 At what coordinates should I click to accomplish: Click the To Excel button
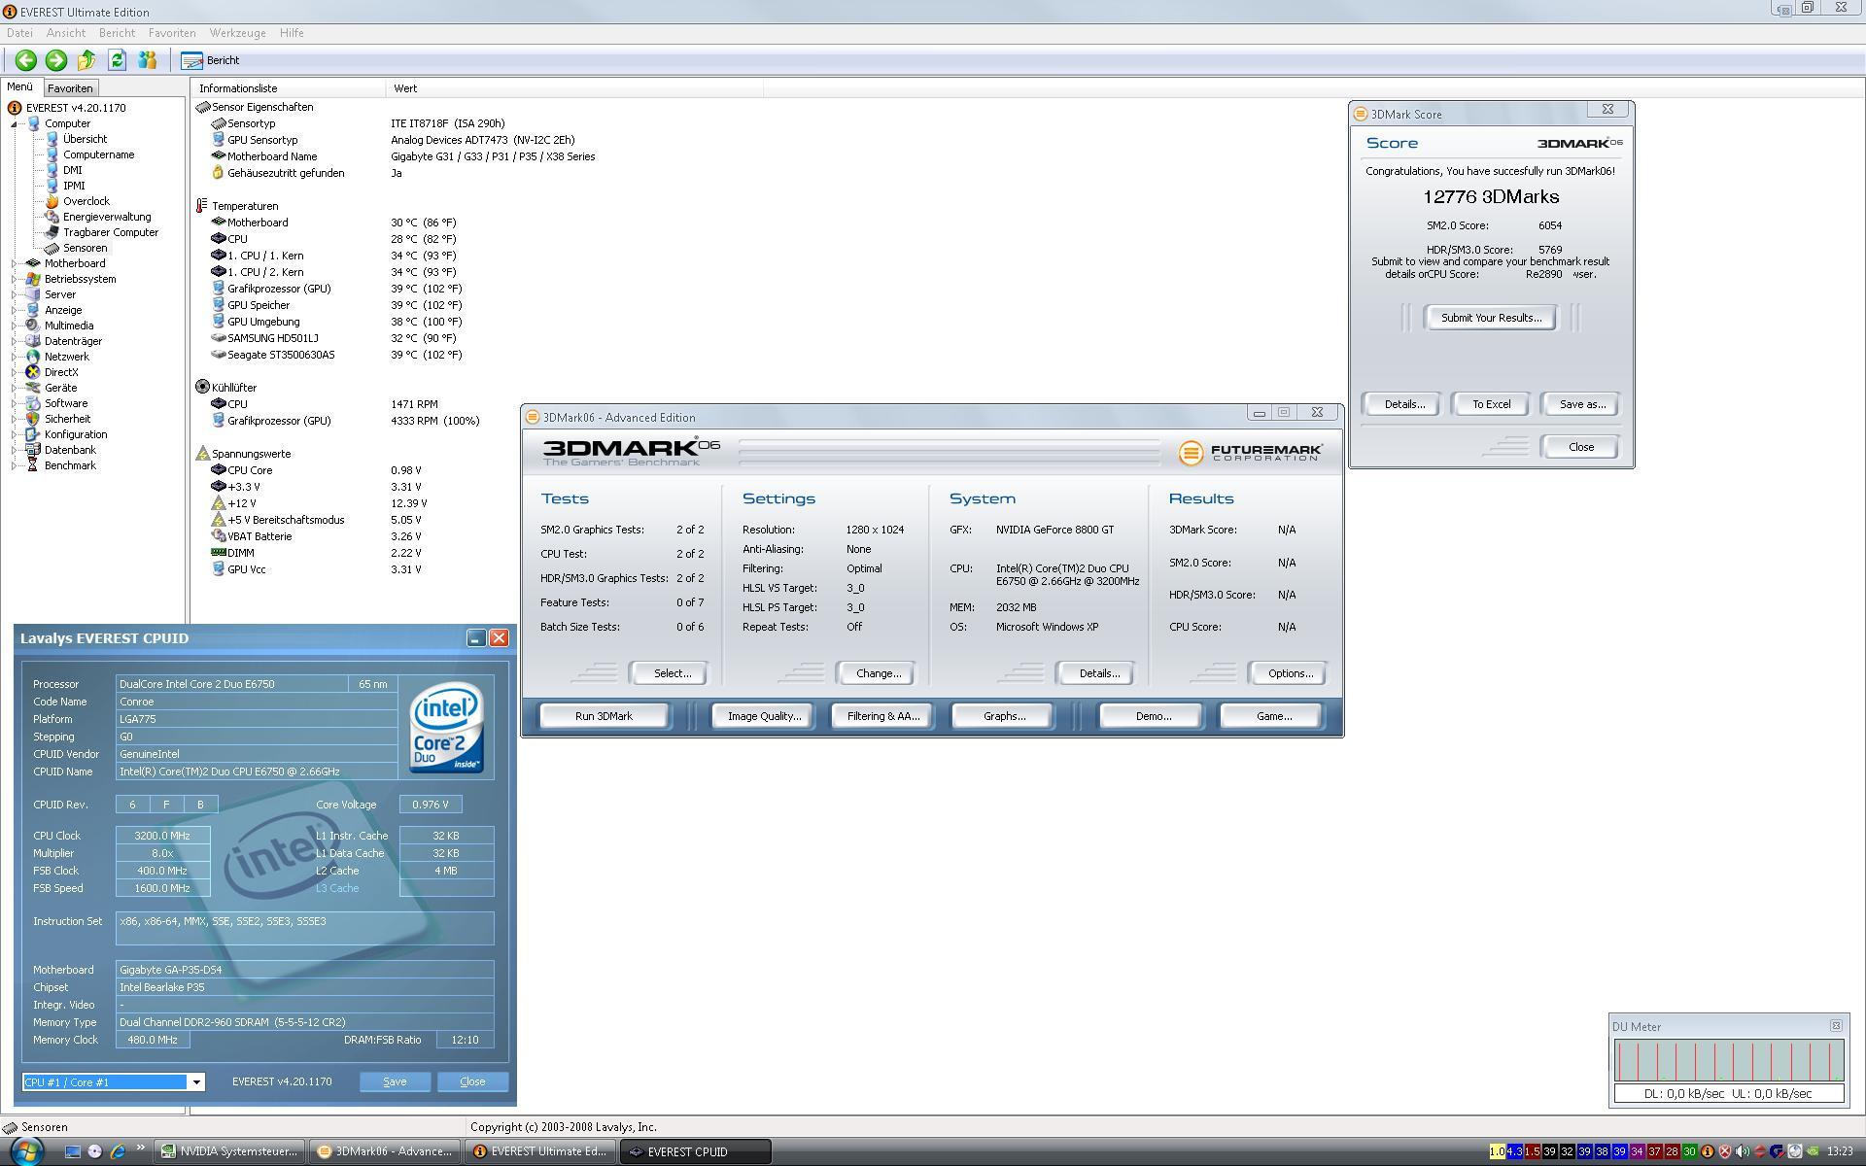click(x=1491, y=404)
